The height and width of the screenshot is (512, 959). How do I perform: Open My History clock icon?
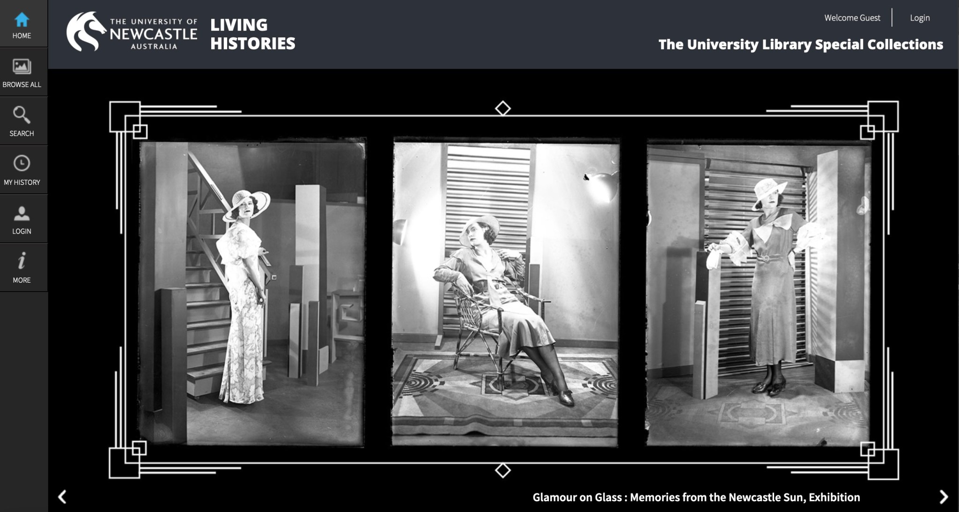[x=22, y=163]
